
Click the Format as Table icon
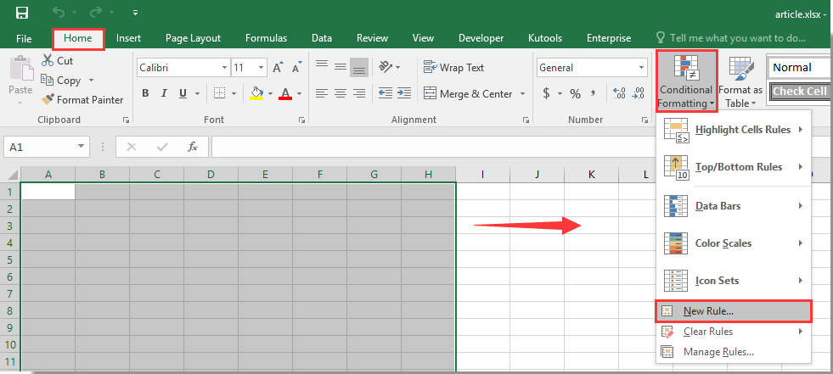point(740,83)
